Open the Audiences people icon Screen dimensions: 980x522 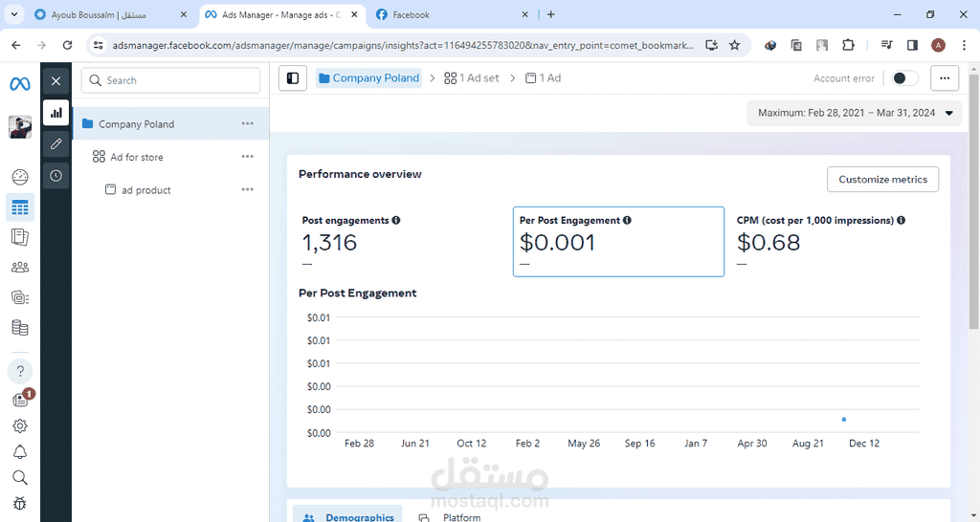pyautogui.click(x=20, y=268)
